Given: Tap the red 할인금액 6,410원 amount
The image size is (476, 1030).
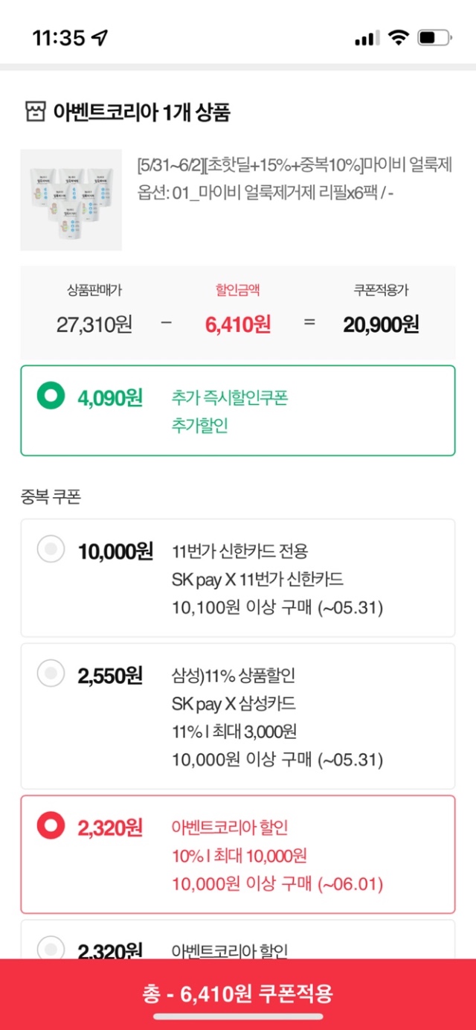Looking at the screenshot, I should tap(238, 324).
